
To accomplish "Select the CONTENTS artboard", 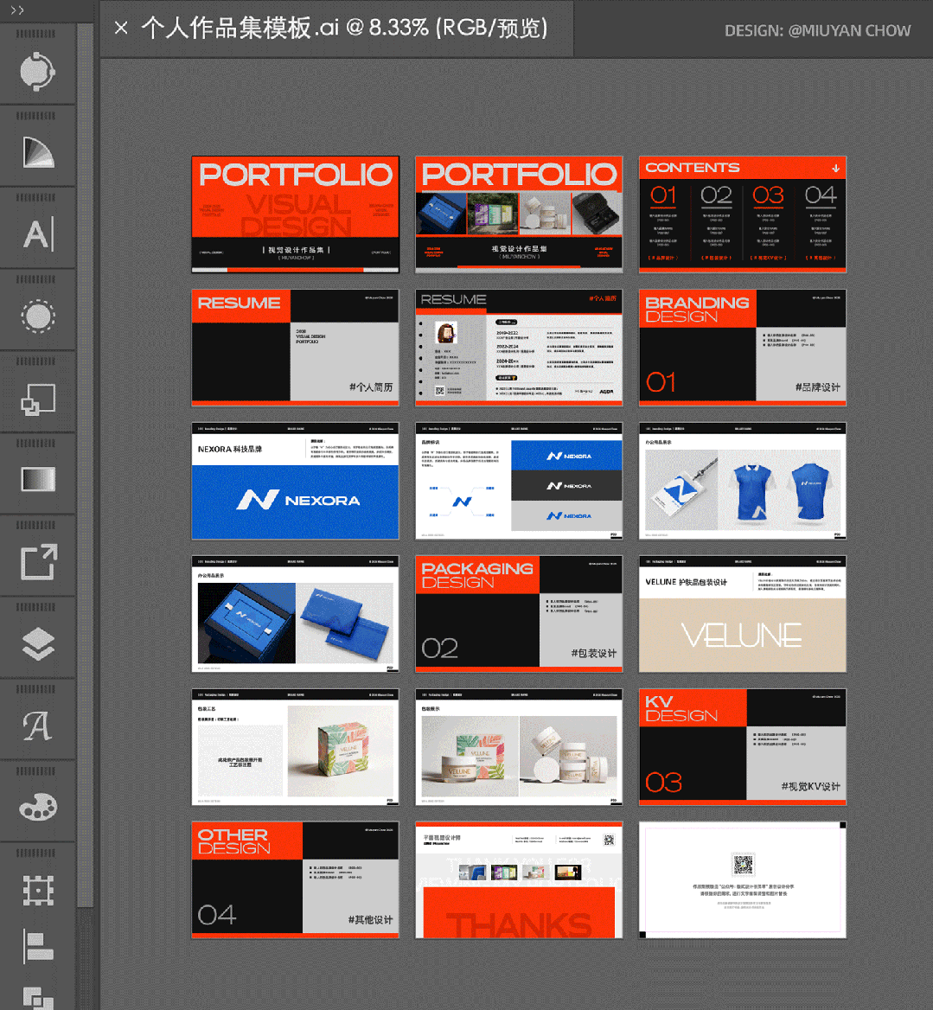I will click(x=743, y=214).
